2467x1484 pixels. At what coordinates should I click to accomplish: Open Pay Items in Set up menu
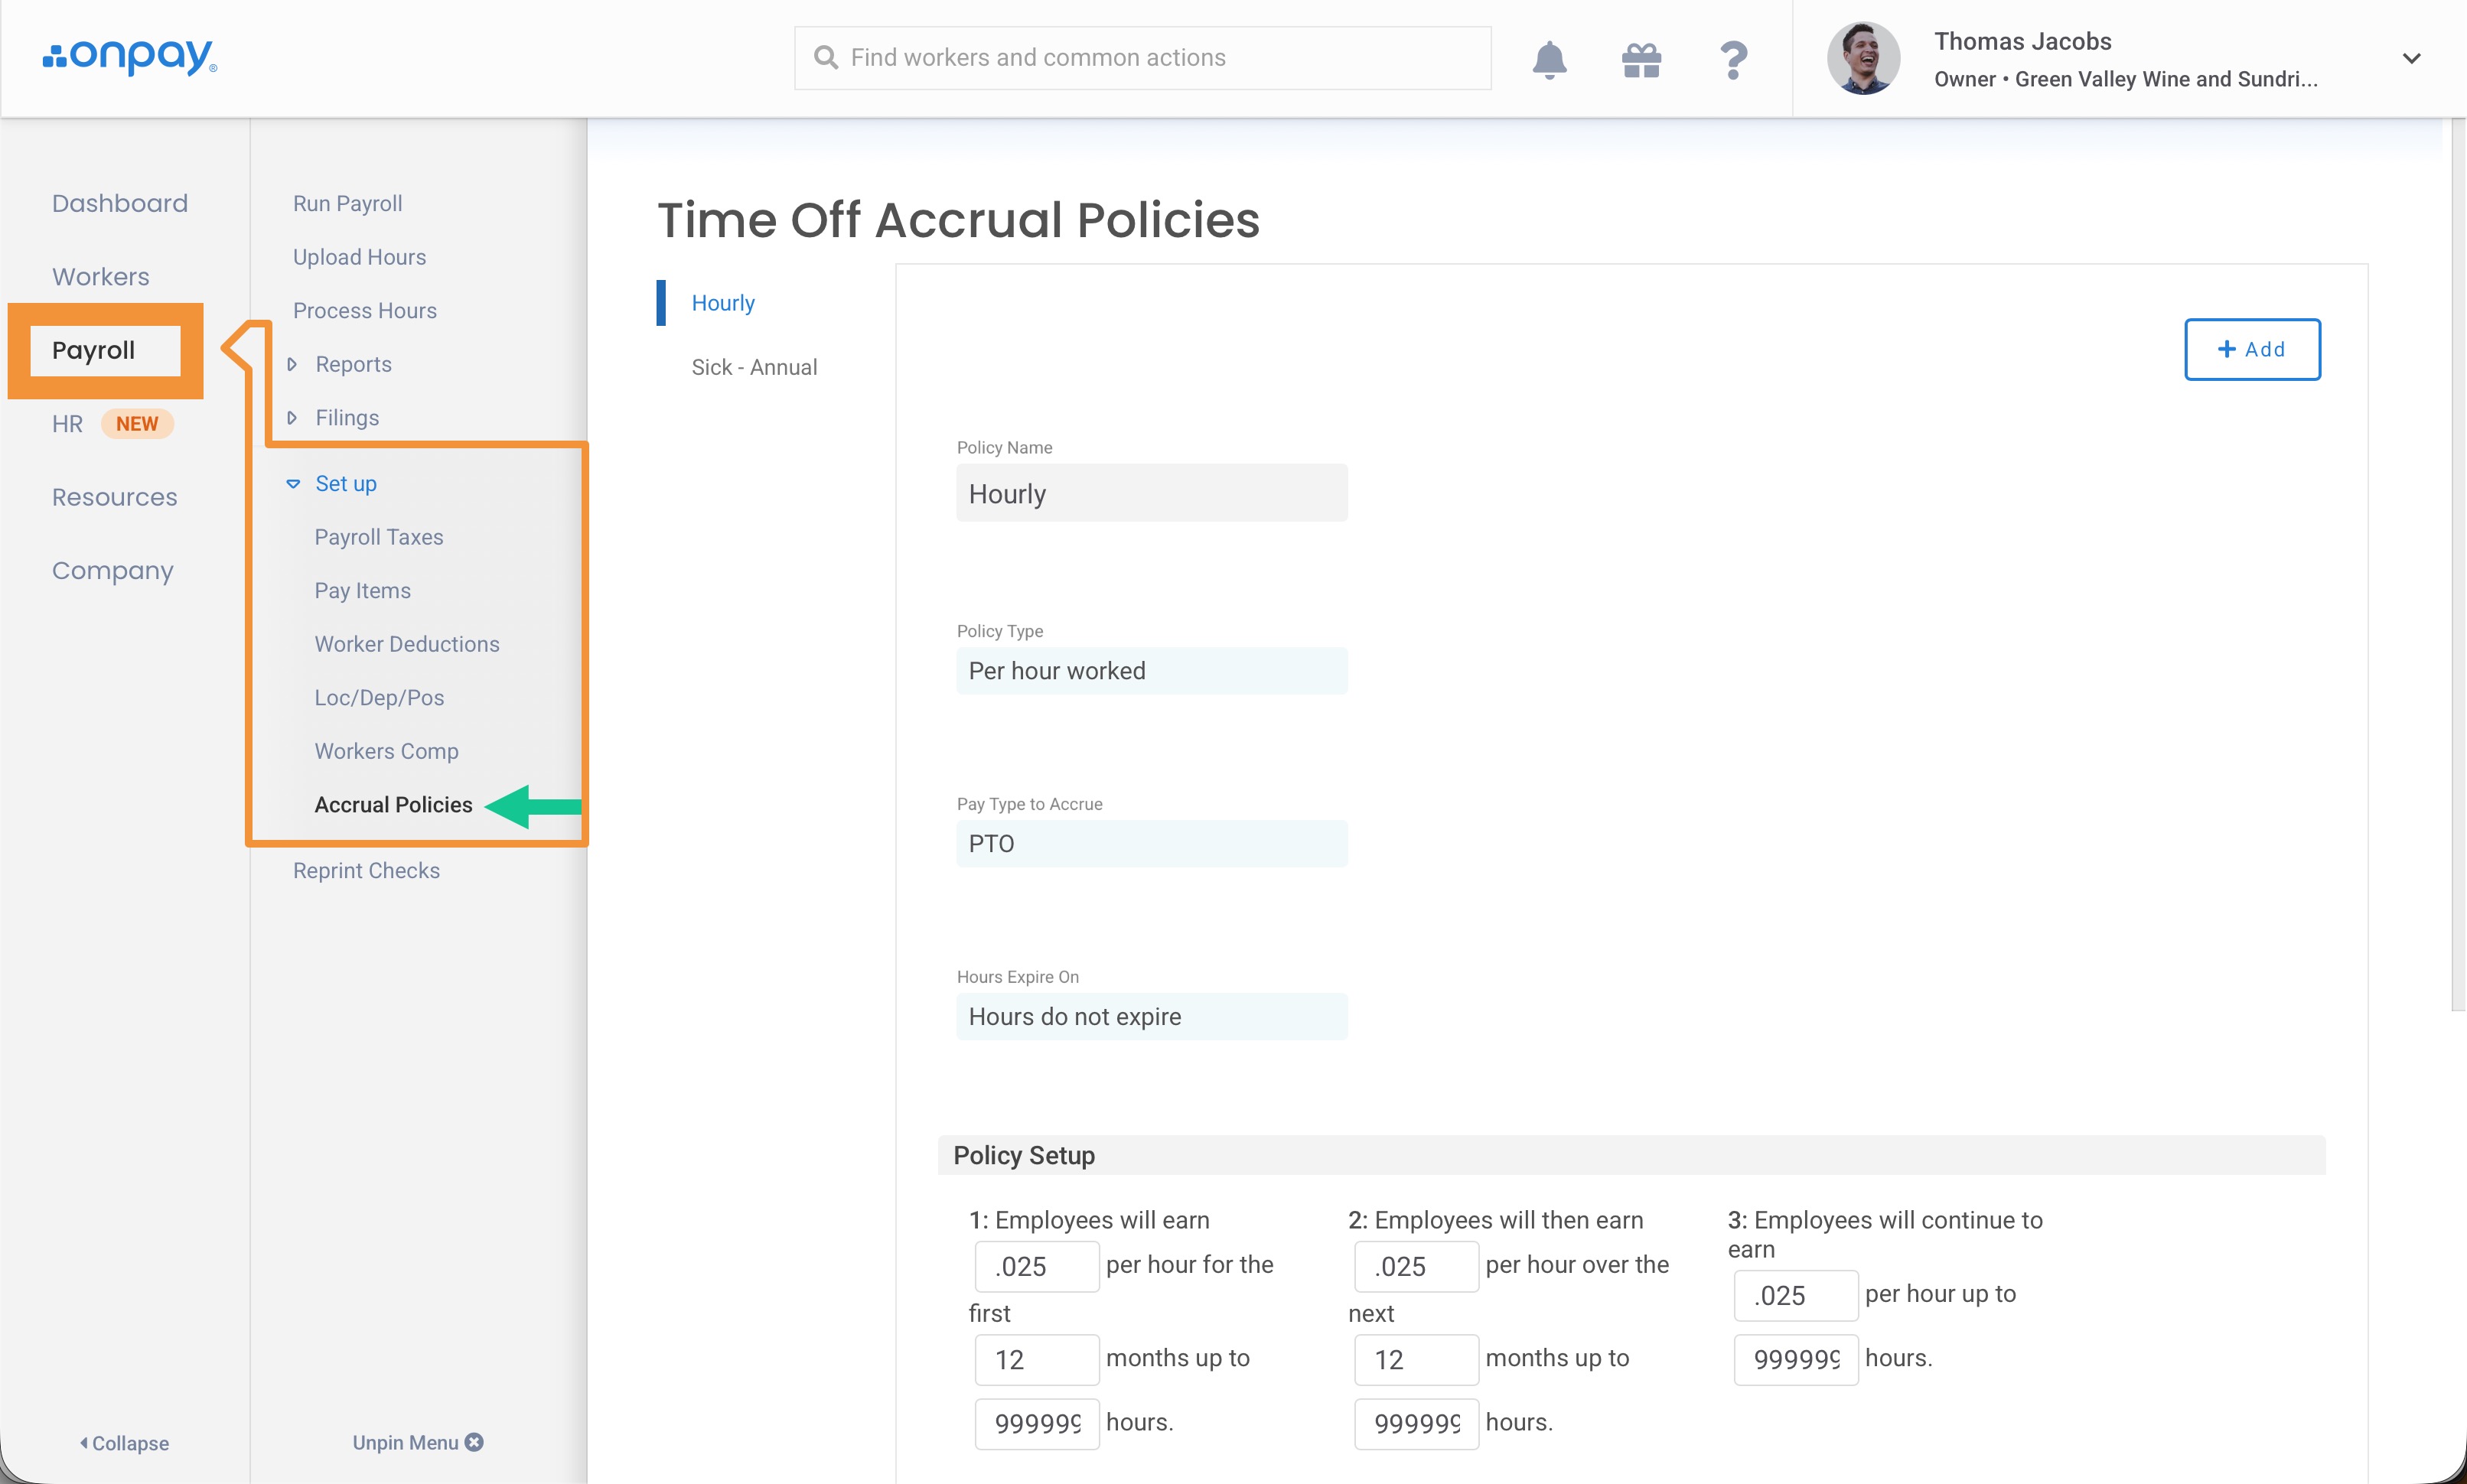[362, 591]
